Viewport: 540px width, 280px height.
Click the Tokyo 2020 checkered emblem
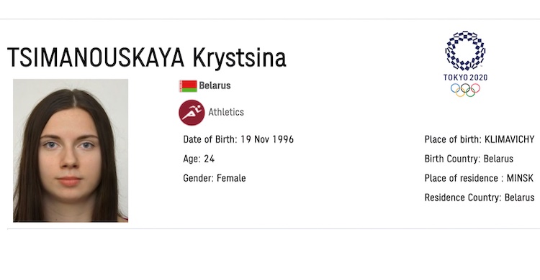coord(465,51)
